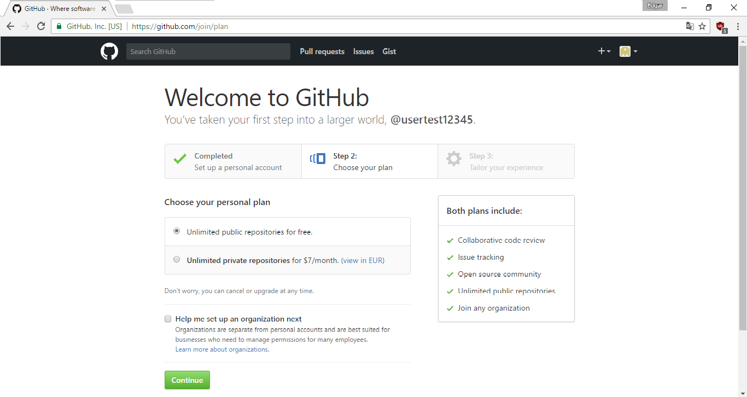Open Learn more about organizations link
This screenshot has width=747, height=397.
pos(221,349)
